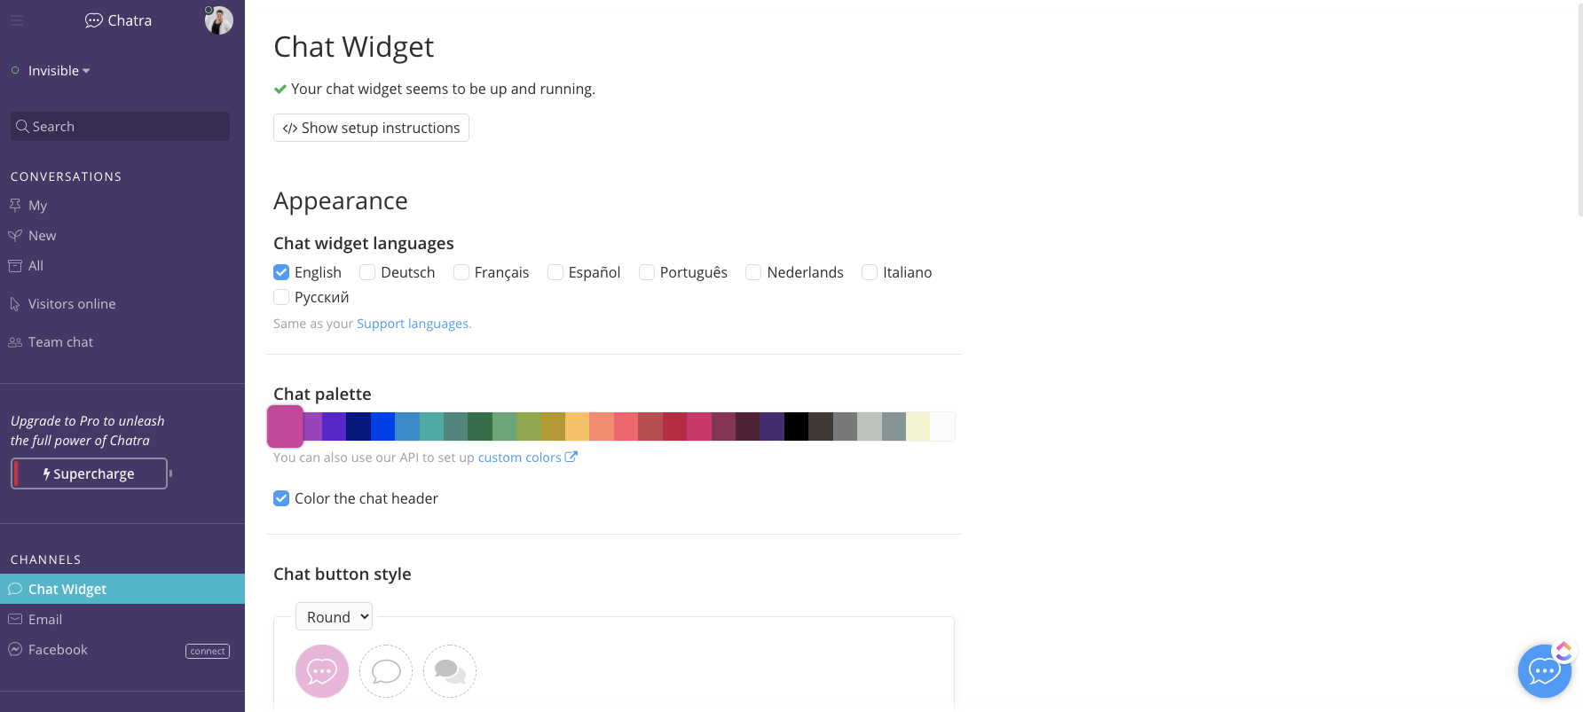The height and width of the screenshot is (712, 1583).
Task: Open Team chat people icon
Action: 15,341
